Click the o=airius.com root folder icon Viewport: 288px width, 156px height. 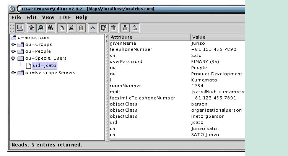(x=13, y=37)
